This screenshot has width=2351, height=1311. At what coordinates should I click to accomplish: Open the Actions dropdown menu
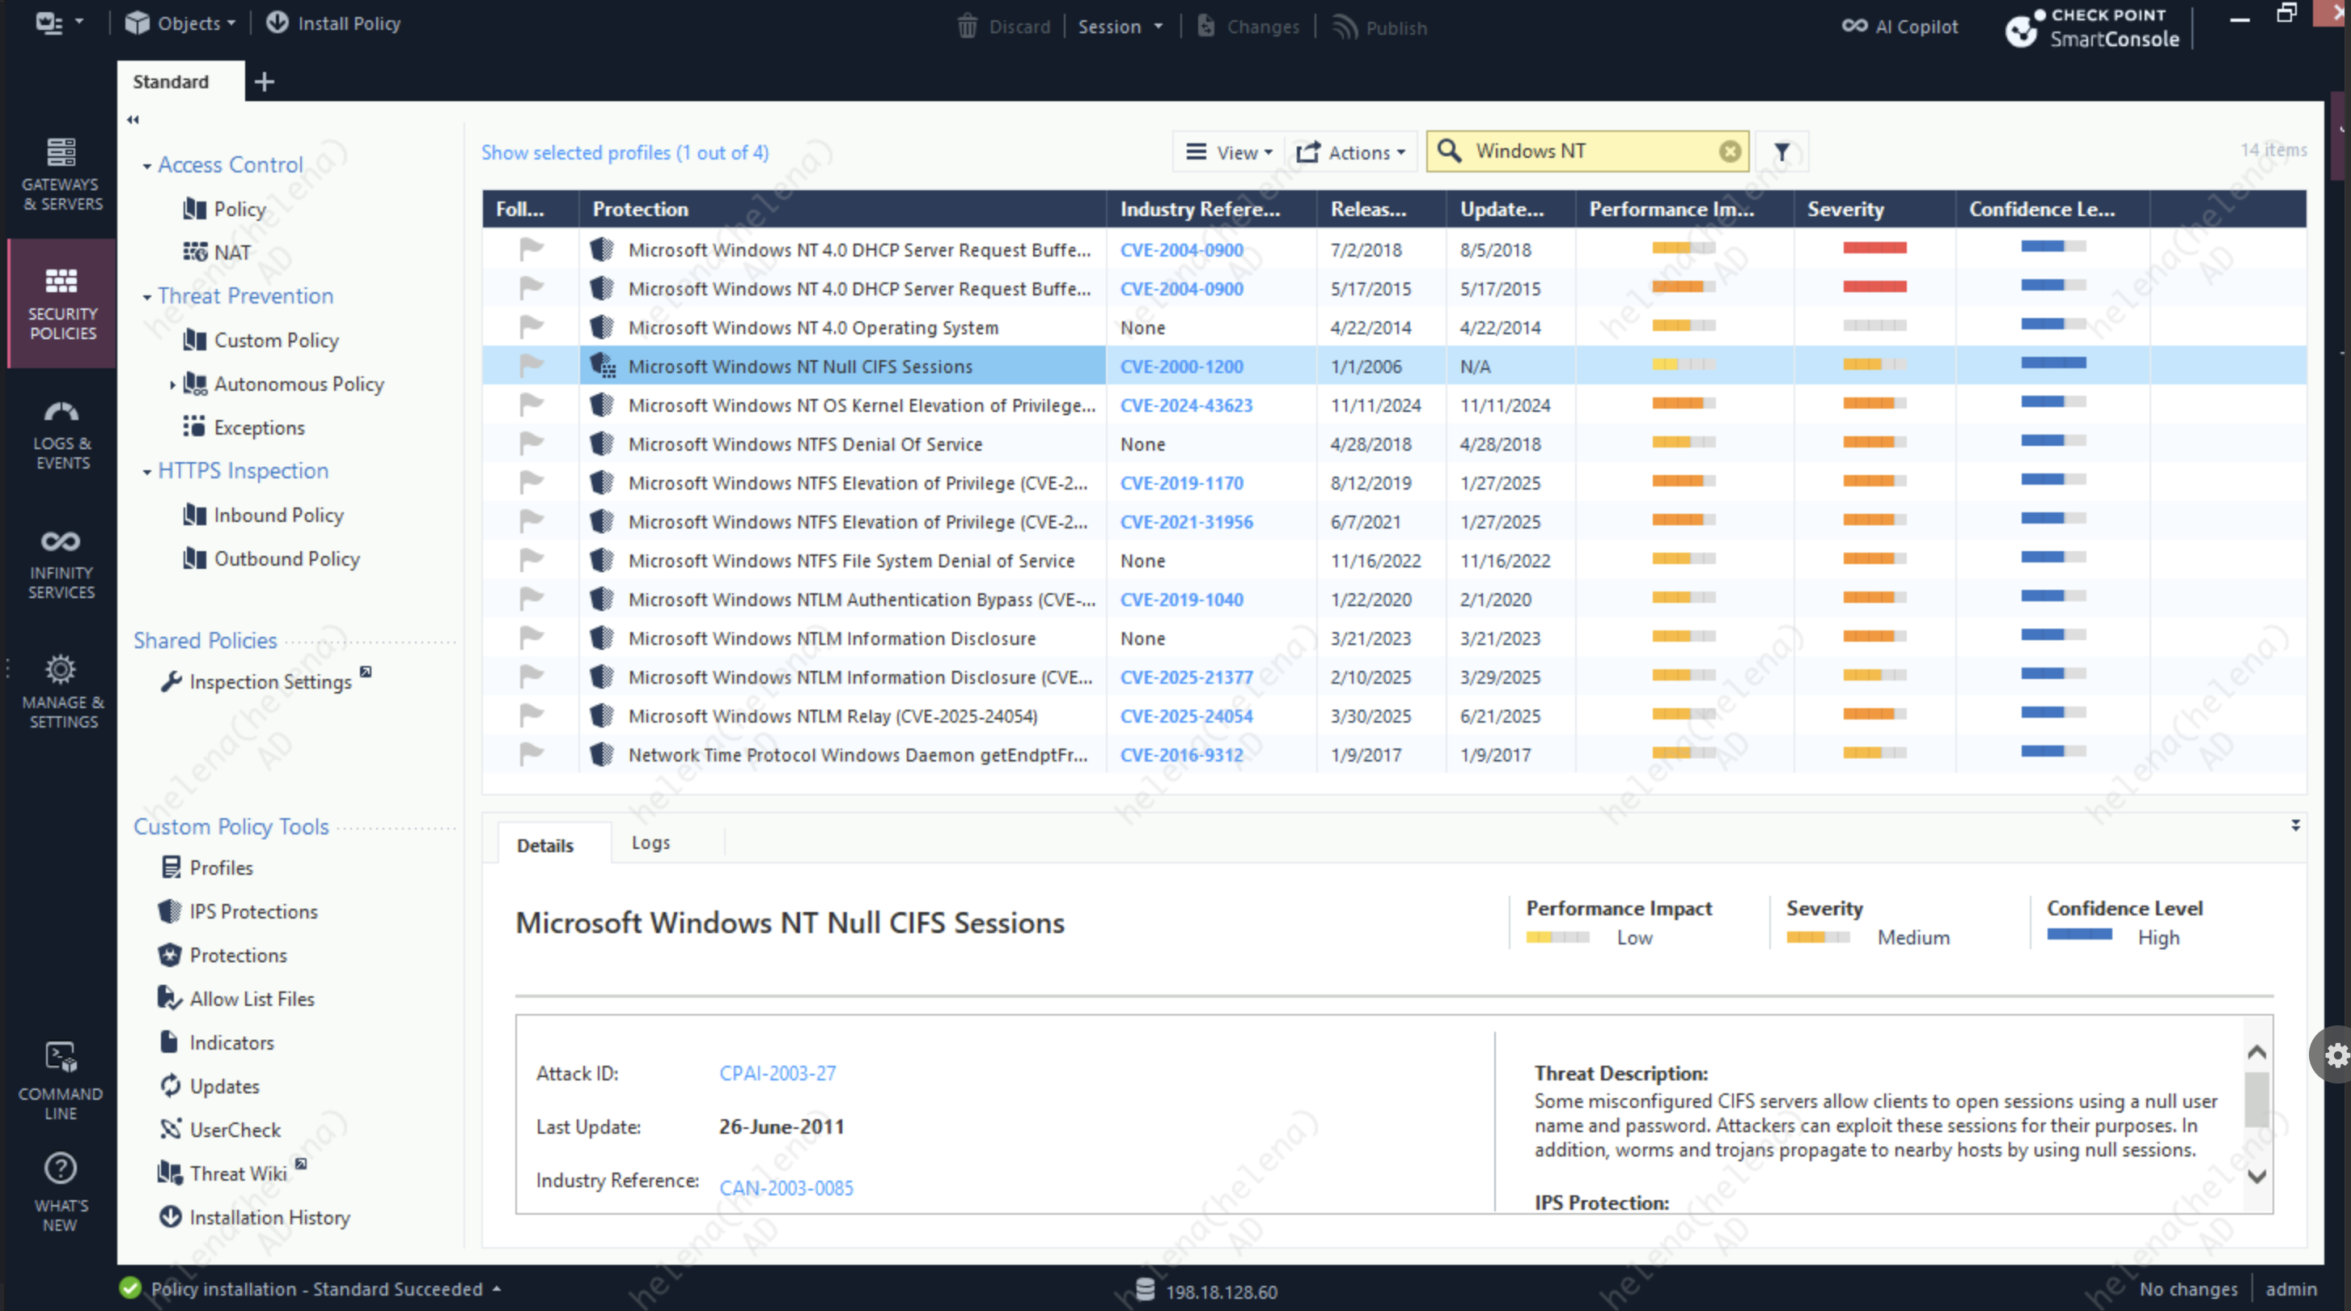[1351, 152]
